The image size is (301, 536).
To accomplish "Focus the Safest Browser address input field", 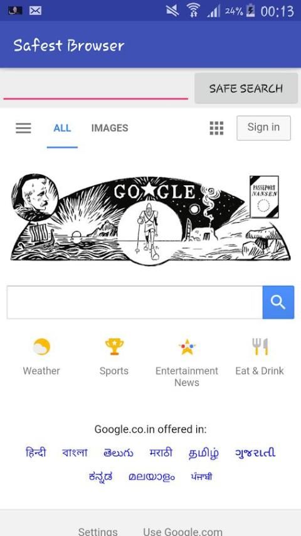I will (x=96, y=88).
